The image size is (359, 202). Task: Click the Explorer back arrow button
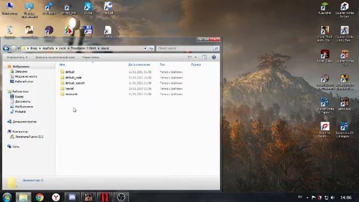[x=6, y=48]
